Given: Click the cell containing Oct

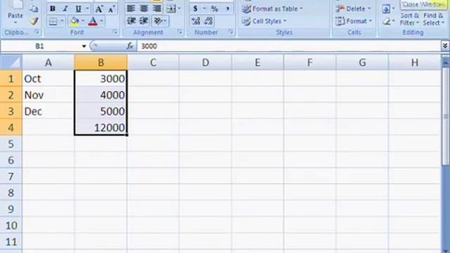Looking at the screenshot, I should [49, 79].
